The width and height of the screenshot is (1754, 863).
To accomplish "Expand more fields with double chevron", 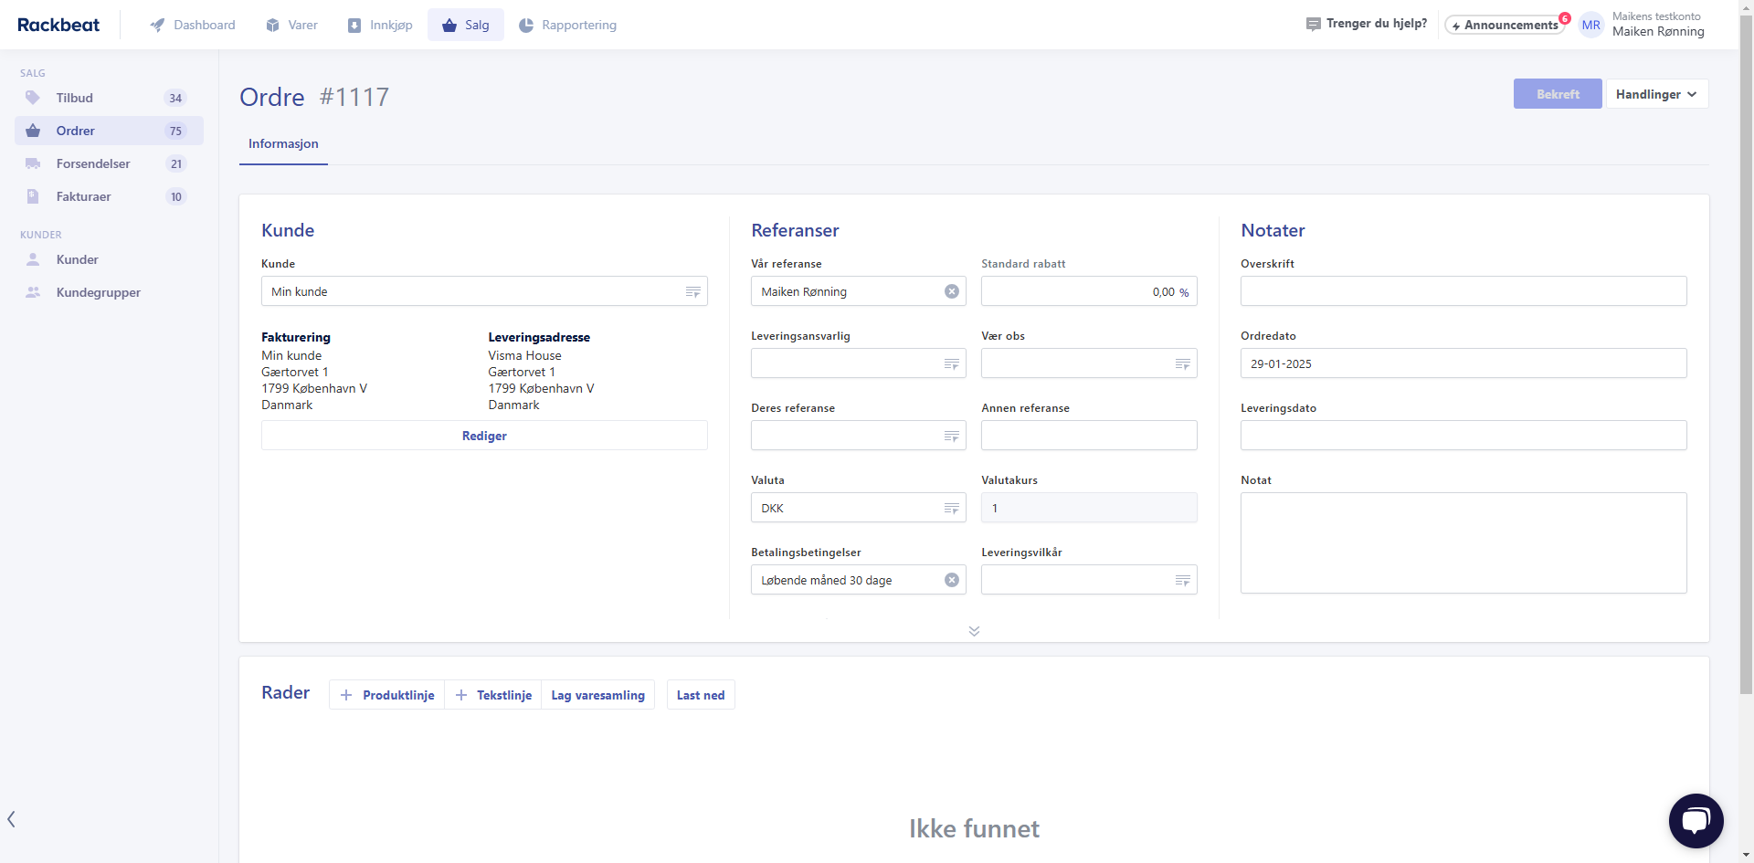I will (974, 631).
